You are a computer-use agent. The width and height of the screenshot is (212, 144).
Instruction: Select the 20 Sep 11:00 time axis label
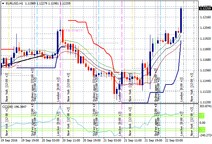tap(72, 140)
